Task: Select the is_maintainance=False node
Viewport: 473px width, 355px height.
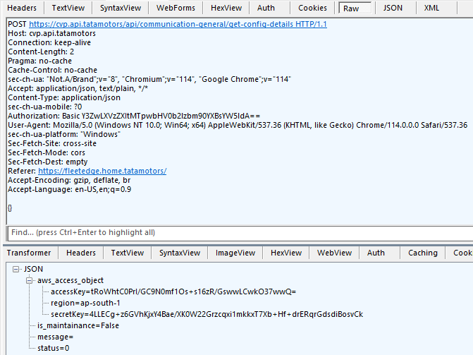Action: [x=78, y=325]
